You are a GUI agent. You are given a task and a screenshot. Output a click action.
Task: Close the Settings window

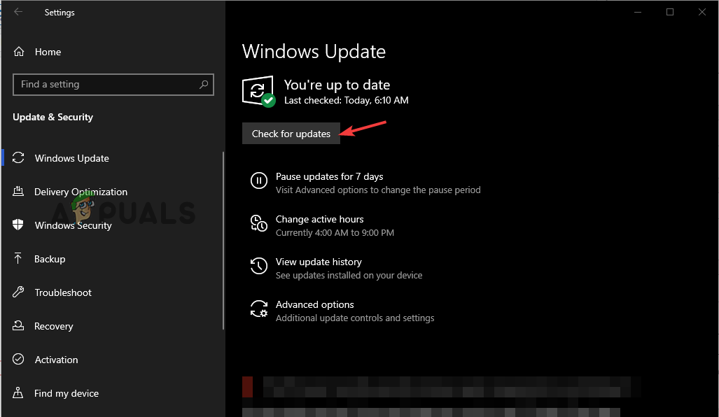(x=702, y=12)
